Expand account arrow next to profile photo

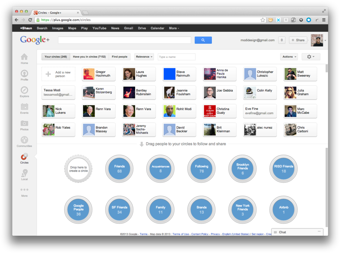[325, 41]
